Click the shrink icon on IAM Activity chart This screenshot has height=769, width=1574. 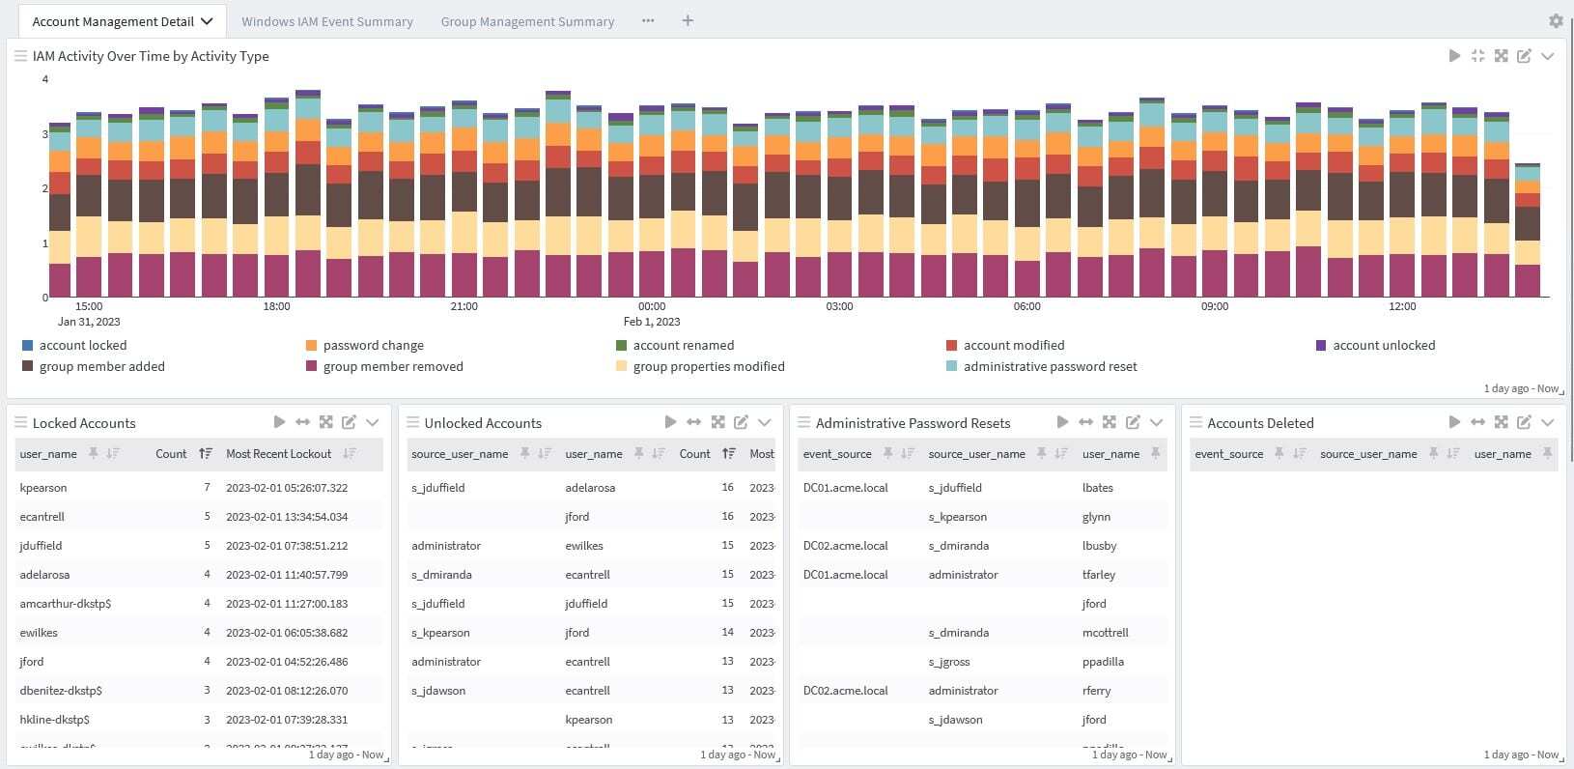click(1477, 56)
